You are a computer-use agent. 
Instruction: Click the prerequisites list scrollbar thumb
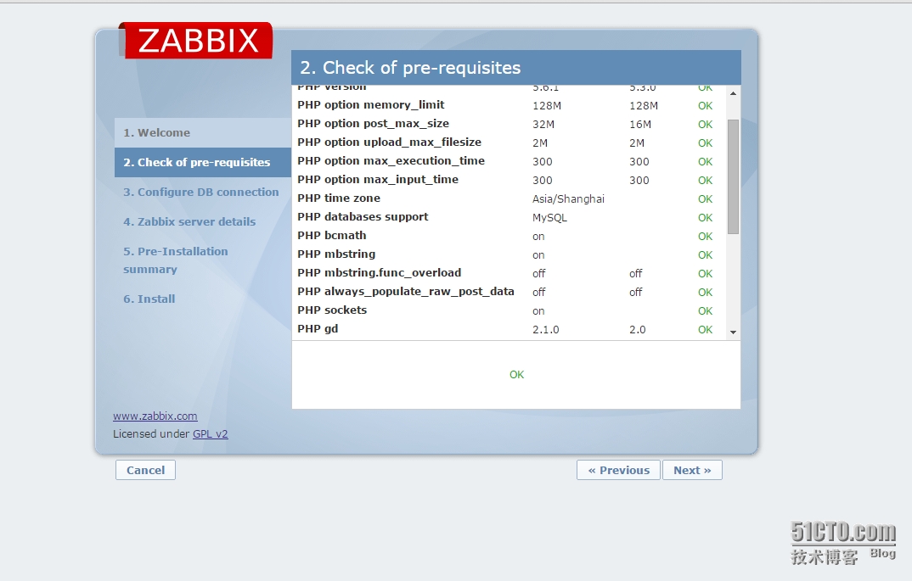tap(733, 176)
